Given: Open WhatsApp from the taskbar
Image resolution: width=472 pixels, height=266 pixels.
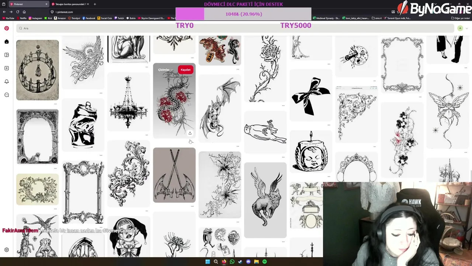Looking at the screenshot, I should pyautogui.click(x=232, y=262).
